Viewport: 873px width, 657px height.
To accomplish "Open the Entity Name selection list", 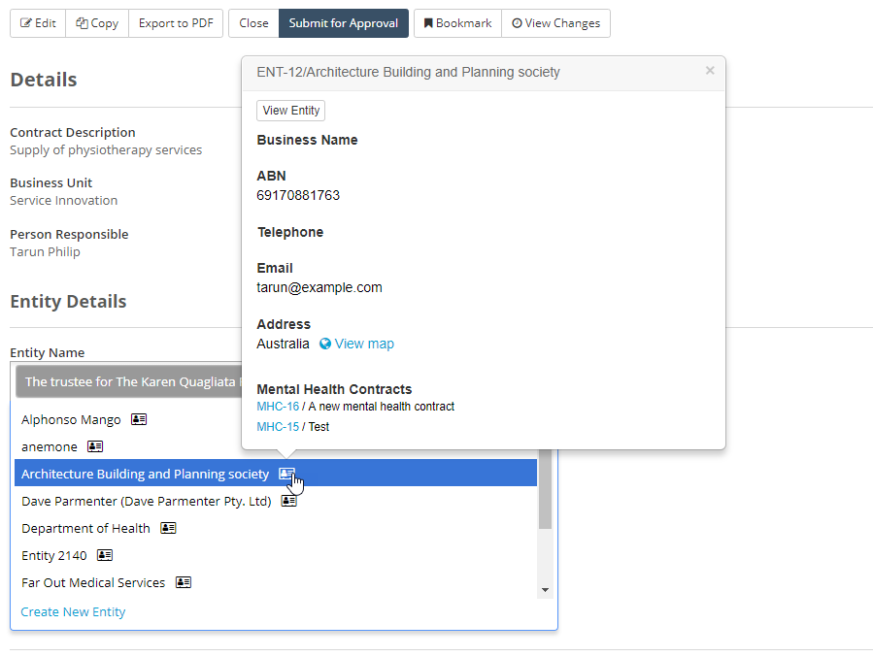I will tap(126, 380).
